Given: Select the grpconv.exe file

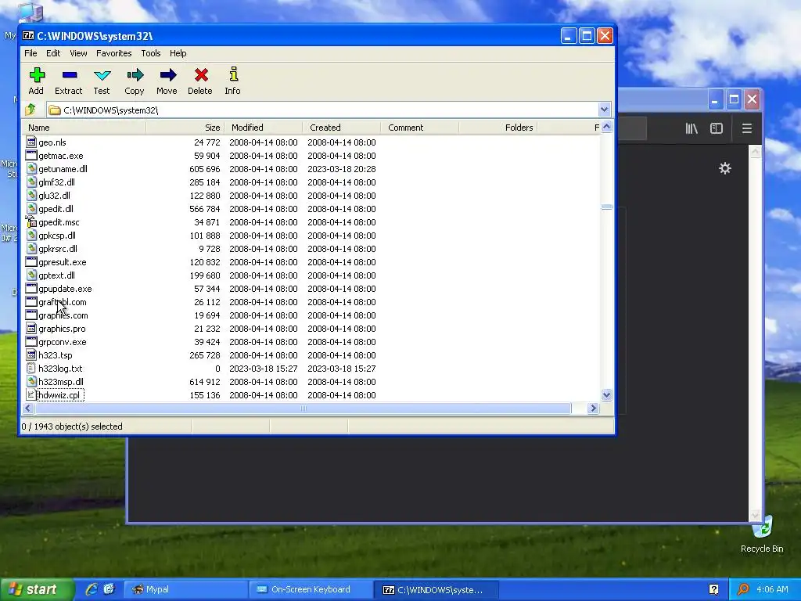Looking at the screenshot, I should (63, 341).
